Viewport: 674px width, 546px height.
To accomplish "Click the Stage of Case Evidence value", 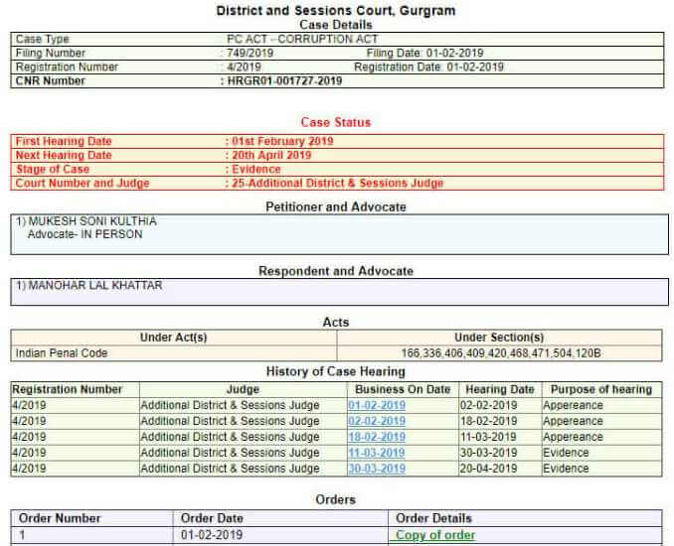I will (256, 169).
